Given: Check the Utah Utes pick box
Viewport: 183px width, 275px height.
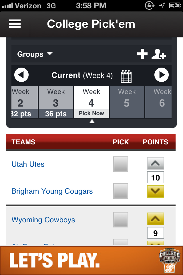Looking at the screenshot, I should (x=121, y=164).
